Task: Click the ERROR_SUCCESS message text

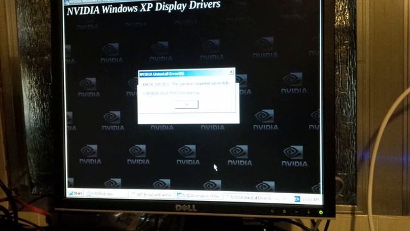Action: (186, 84)
